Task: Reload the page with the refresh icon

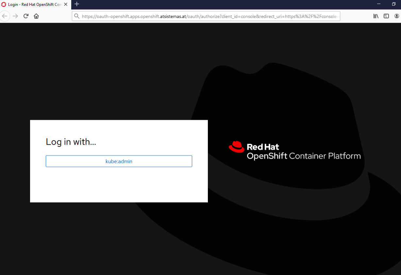Action: pyautogui.click(x=26, y=16)
